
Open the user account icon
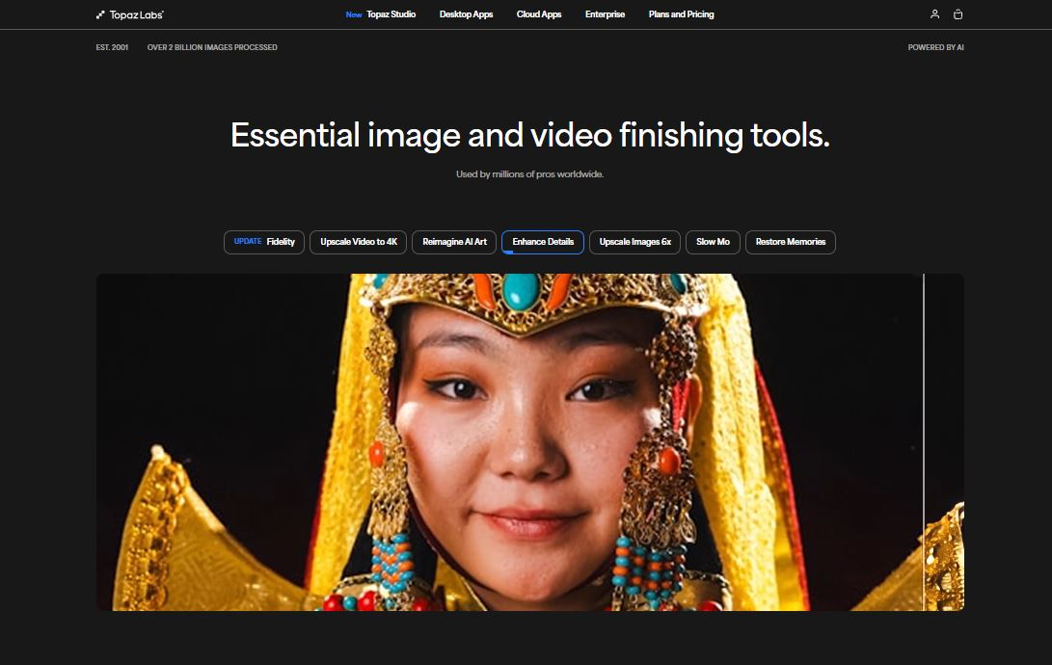click(x=933, y=13)
